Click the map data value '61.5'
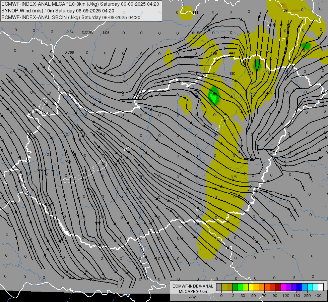This screenshot has width=328, height=302. coord(196,33)
